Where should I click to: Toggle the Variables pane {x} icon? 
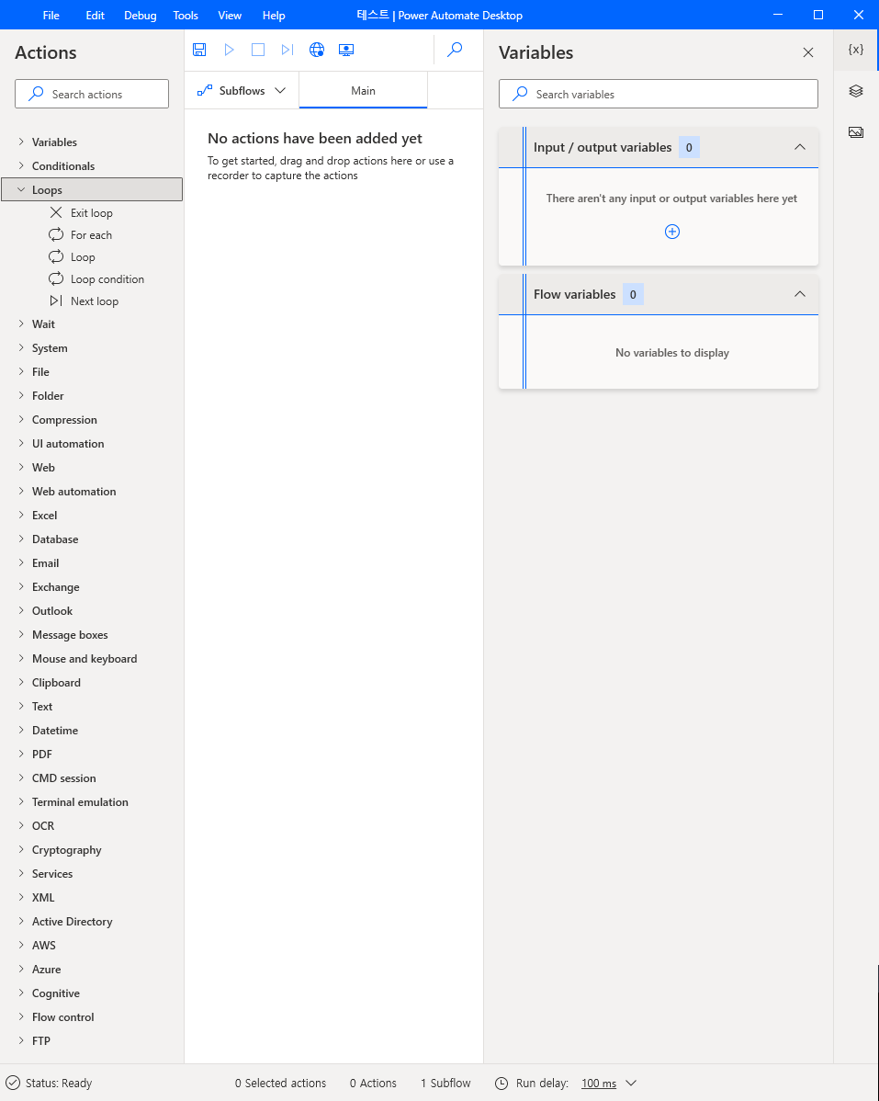coord(856,49)
